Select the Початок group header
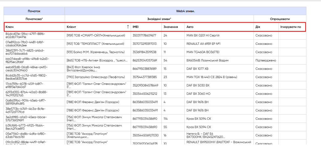The height and width of the screenshot is (151, 321). click(34, 11)
